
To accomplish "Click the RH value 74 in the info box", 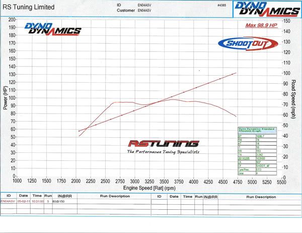I will pos(258,140).
